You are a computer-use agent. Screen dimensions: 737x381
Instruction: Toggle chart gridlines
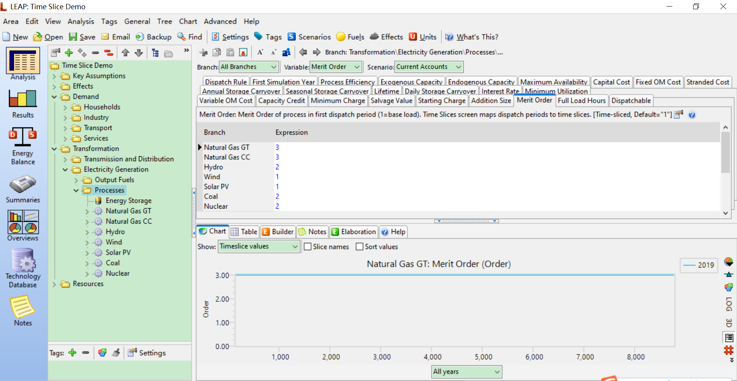[729, 350]
